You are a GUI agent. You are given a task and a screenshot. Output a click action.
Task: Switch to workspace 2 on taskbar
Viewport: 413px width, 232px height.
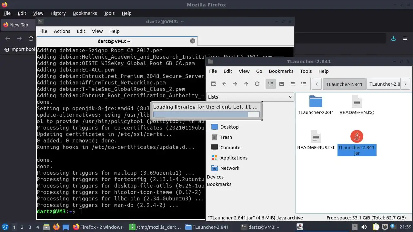(x=22, y=227)
